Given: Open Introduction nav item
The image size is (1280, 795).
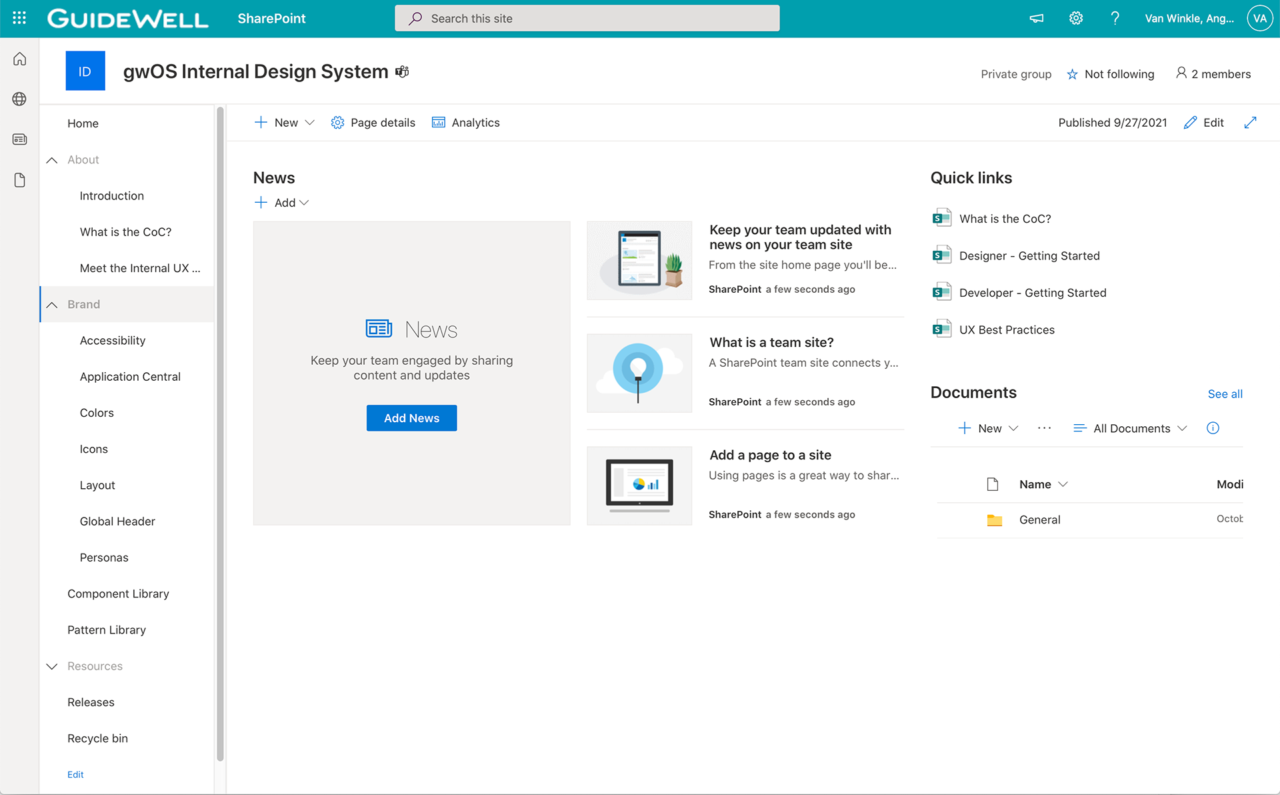Looking at the screenshot, I should point(112,195).
